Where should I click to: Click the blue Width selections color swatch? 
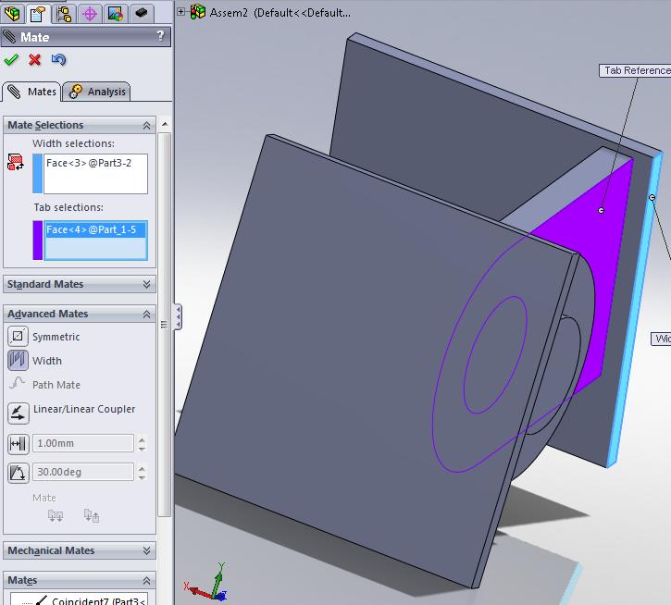(x=38, y=174)
